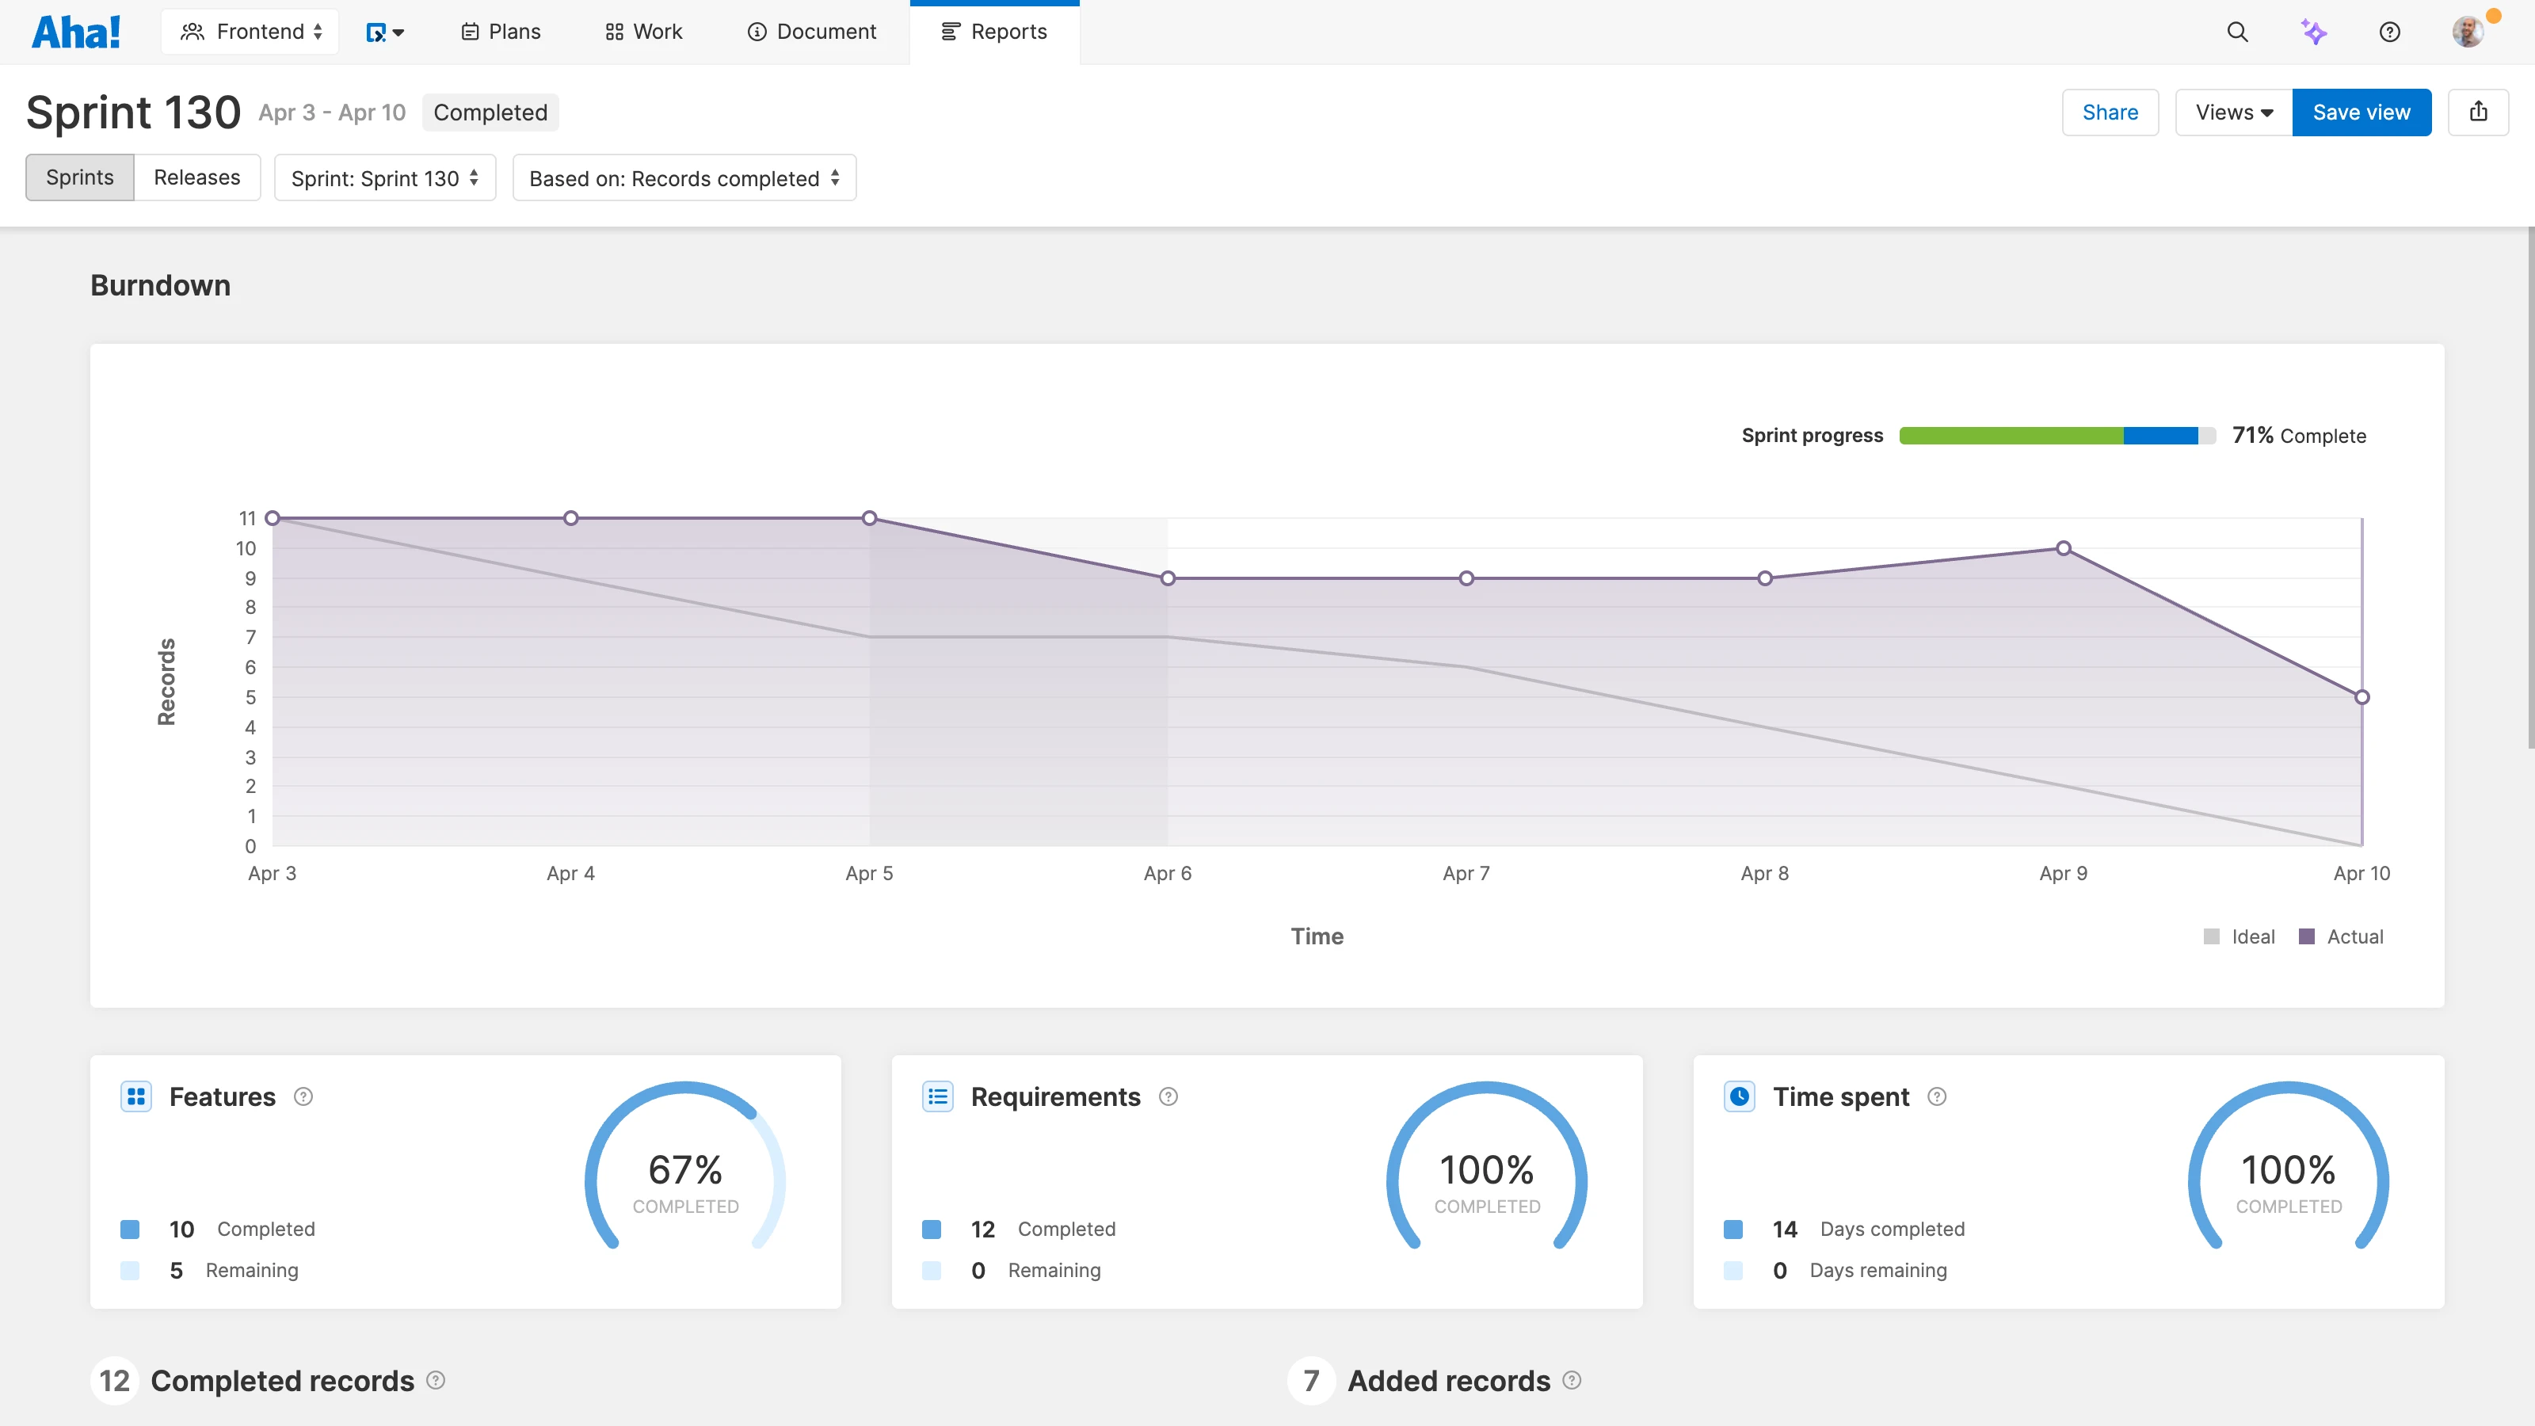The width and height of the screenshot is (2535, 1426).
Task: Click the user profile avatar
Action: (2467, 32)
